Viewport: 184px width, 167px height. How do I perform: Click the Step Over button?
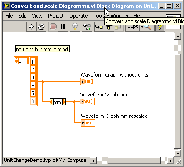[108, 27]
